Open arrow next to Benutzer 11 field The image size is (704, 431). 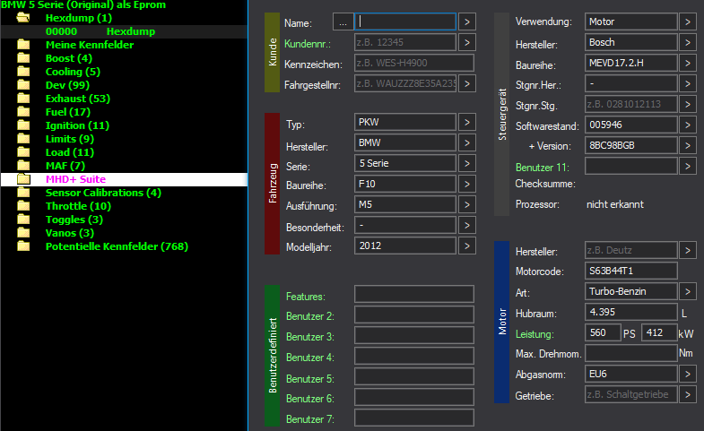coord(687,167)
